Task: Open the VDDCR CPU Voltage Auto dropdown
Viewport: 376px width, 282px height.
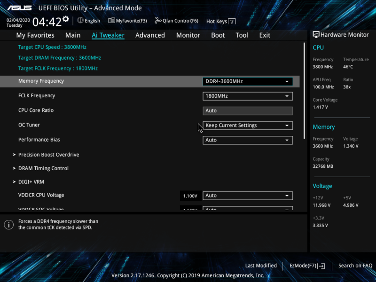Action: (248, 196)
